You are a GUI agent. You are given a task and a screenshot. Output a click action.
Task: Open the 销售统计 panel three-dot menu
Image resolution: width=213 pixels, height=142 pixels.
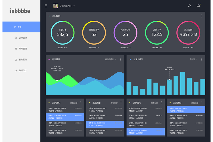click(120, 59)
